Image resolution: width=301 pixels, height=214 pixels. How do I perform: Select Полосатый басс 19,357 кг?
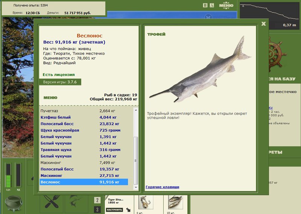point(84,169)
